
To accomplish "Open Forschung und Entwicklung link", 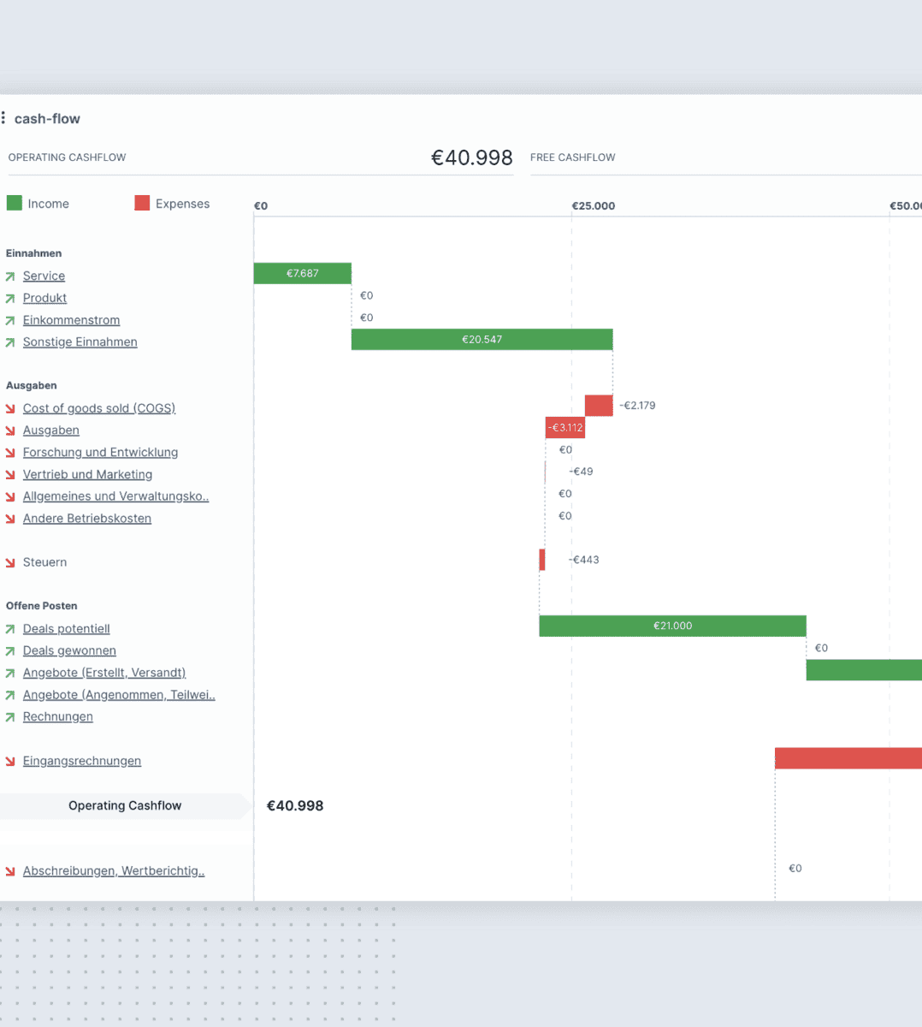I will pyautogui.click(x=100, y=453).
